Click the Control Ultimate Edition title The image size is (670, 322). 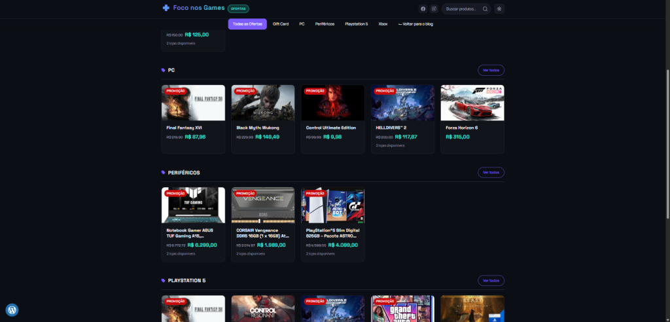[331, 128]
